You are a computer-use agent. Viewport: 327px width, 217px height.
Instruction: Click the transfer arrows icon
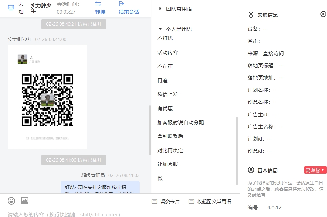[98, 4]
